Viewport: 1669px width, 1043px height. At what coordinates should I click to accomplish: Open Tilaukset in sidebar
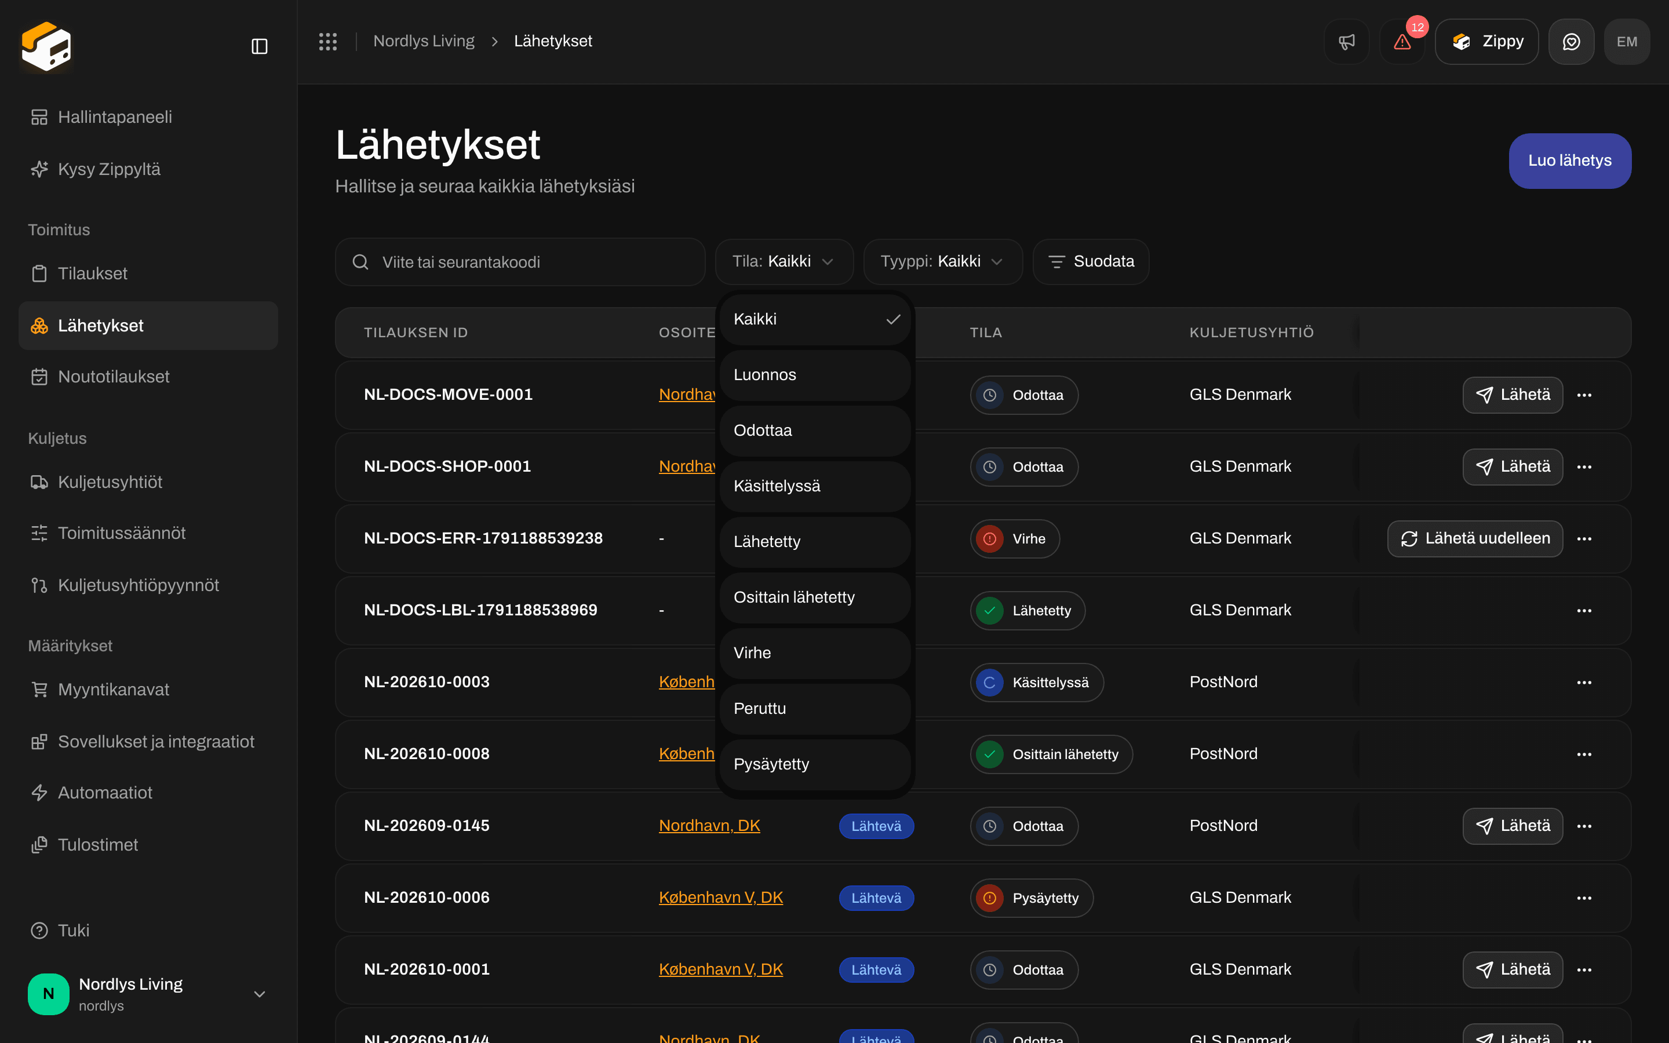point(148,274)
